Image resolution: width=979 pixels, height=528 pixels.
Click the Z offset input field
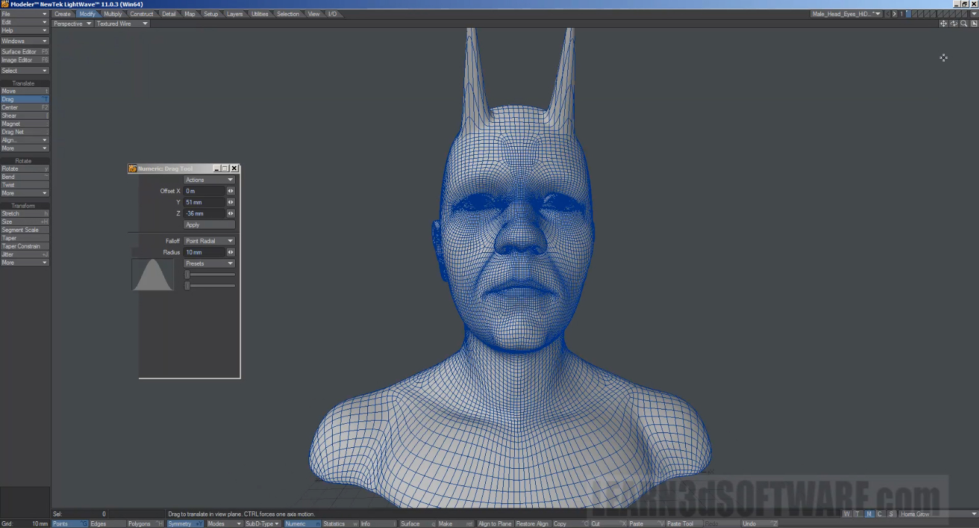(x=205, y=213)
